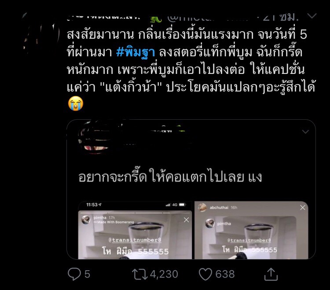Tap the left @transitnumber8 mention
330x290 pixels.
135,240
